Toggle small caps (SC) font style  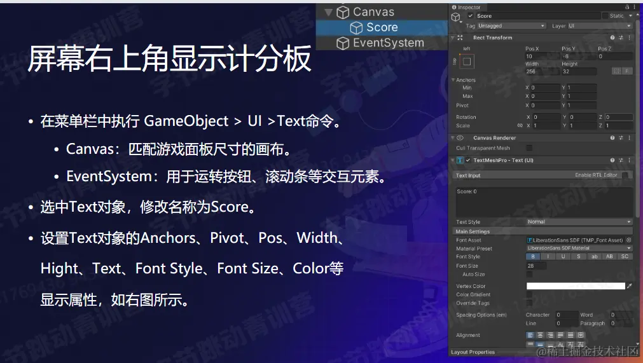(625, 256)
